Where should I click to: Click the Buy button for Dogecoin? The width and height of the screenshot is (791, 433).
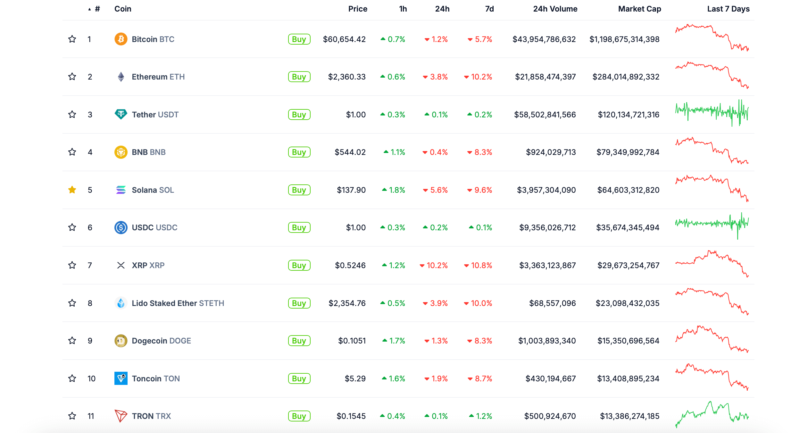pos(299,341)
